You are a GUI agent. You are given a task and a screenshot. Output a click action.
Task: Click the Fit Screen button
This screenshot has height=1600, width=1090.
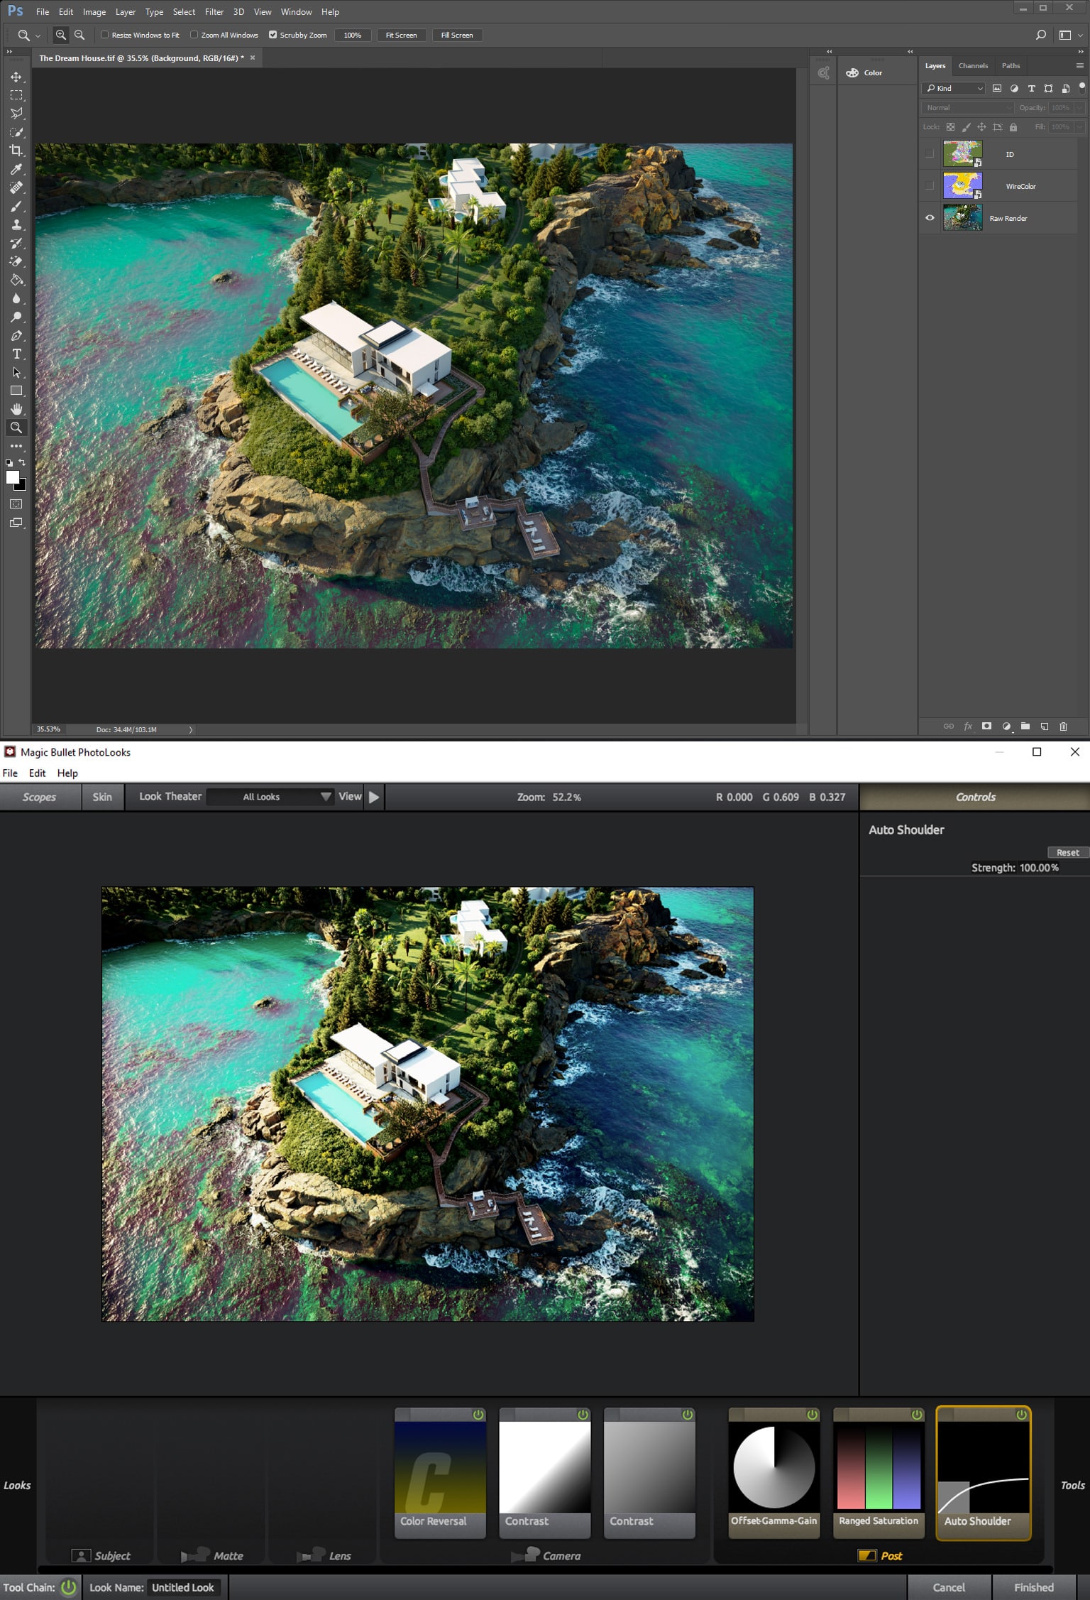(401, 35)
